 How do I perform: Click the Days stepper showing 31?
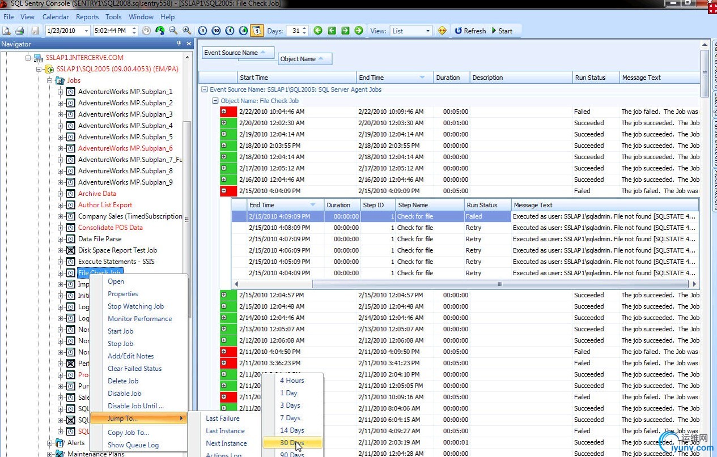point(304,31)
